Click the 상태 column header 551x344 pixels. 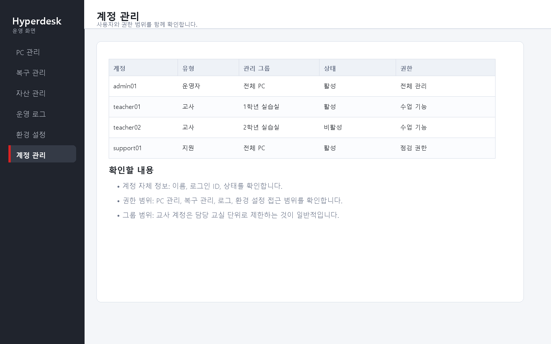[x=358, y=68]
